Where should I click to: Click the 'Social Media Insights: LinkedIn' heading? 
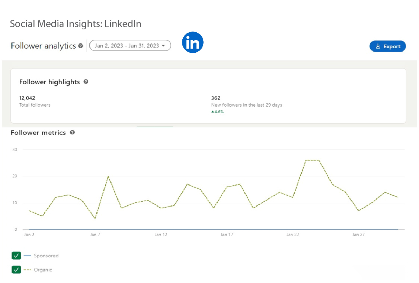point(76,24)
